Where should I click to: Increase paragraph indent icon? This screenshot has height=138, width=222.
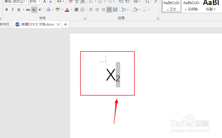coord(127,1)
